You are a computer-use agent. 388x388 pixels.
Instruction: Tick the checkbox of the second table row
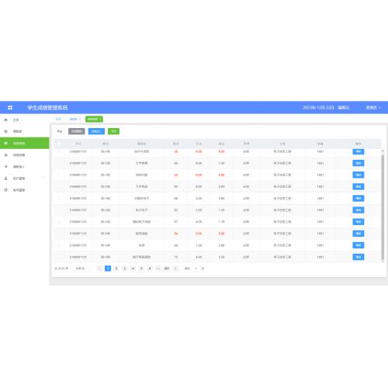[x=59, y=163]
